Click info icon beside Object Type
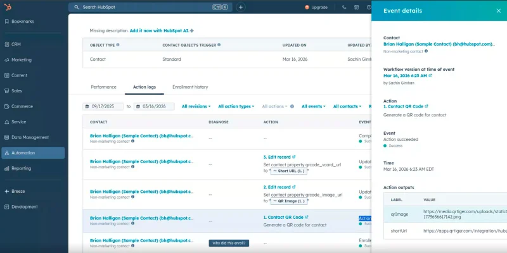507x253 pixels. tap(118, 45)
